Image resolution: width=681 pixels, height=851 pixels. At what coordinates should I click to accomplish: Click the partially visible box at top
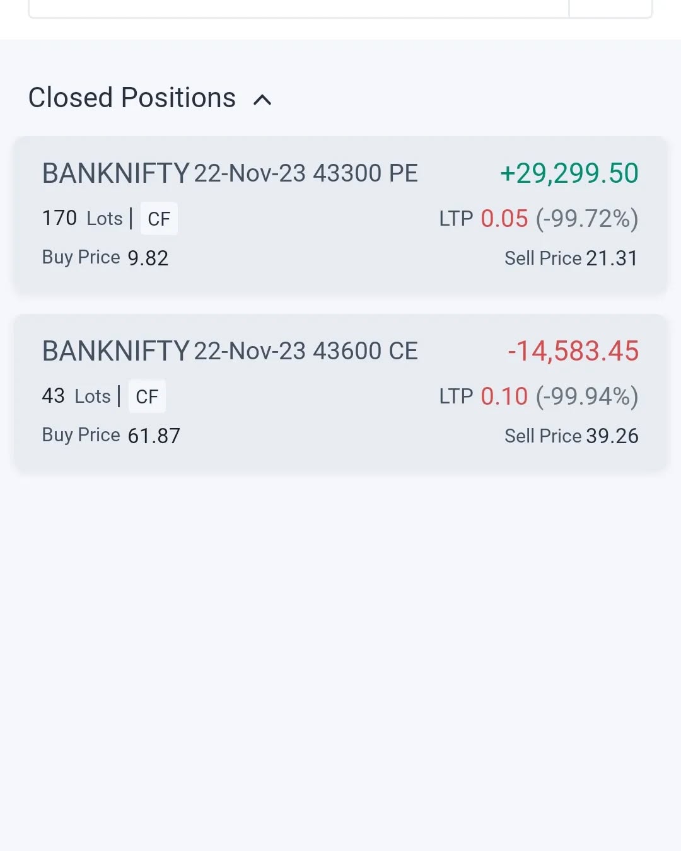[x=299, y=9]
